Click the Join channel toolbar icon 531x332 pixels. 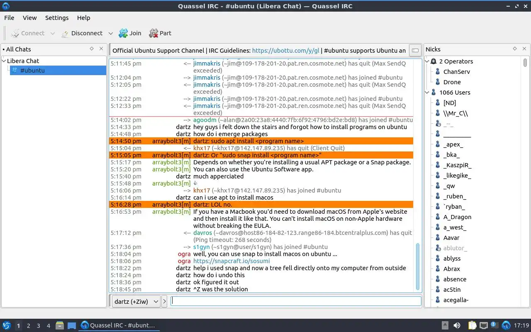(123, 33)
